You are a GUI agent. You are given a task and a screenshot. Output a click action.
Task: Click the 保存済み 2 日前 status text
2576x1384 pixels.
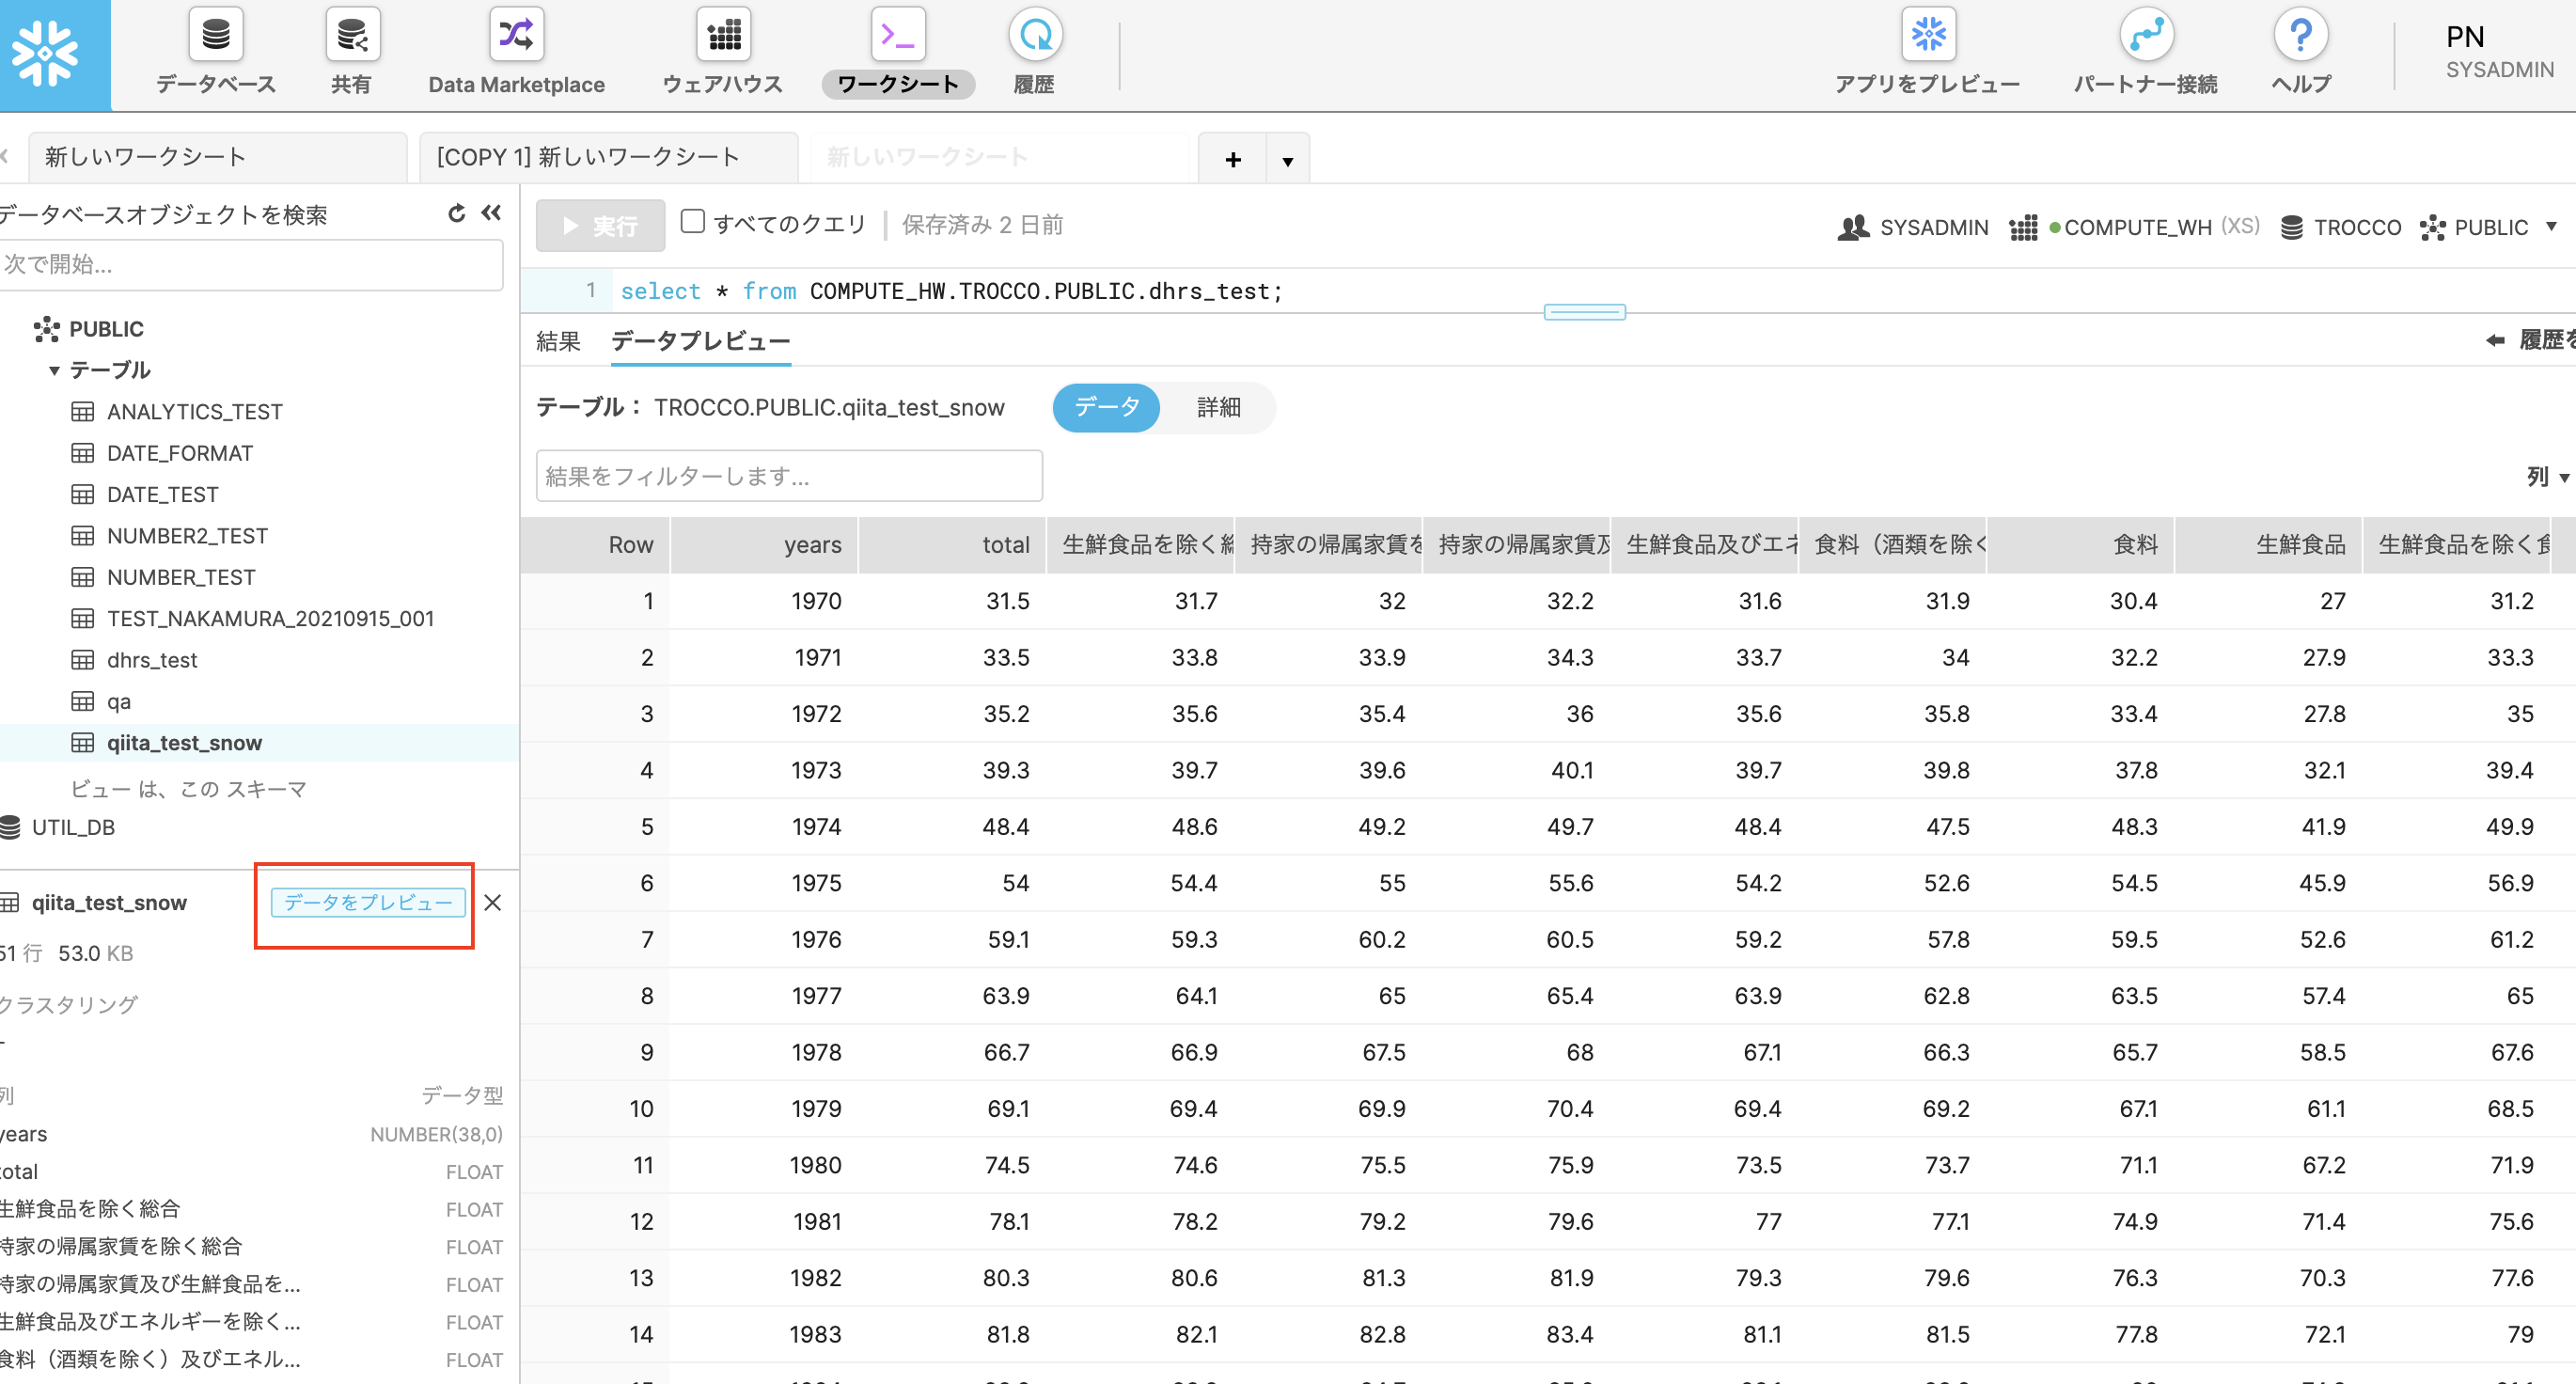click(x=982, y=224)
